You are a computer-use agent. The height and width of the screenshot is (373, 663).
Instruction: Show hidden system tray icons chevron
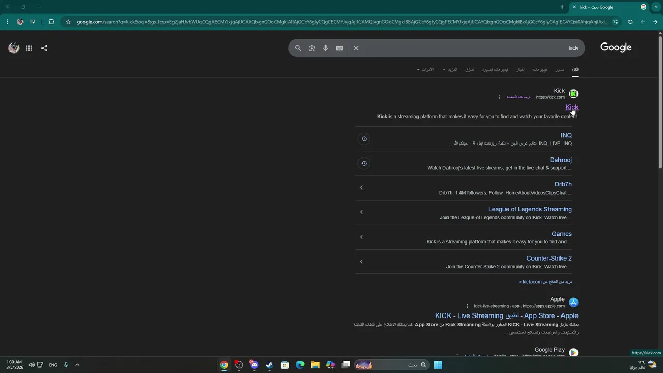click(x=77, y=365)
